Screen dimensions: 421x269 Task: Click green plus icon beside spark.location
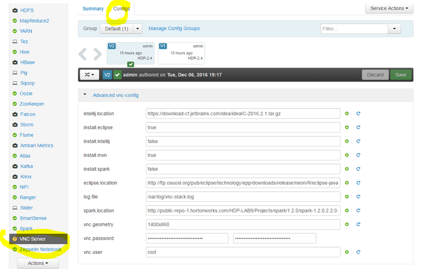tap(347, 210)
